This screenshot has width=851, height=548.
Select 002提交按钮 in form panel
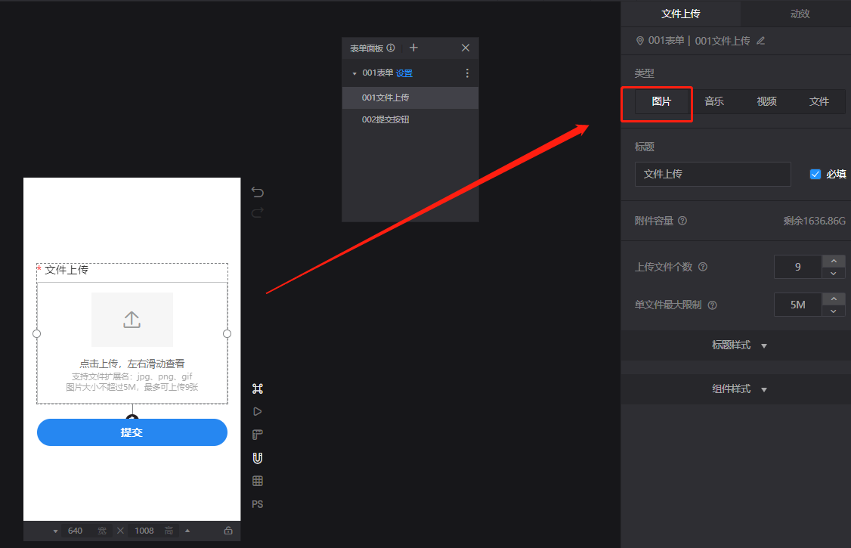click(410, 119)
